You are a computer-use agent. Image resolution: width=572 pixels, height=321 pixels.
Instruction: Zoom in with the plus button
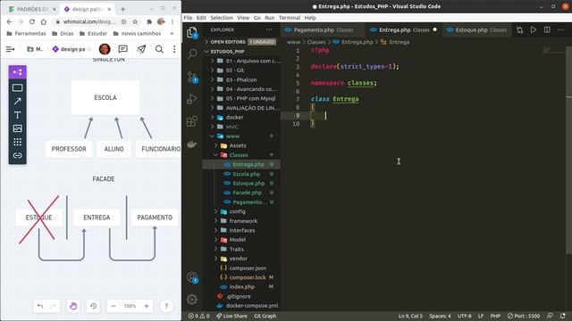(147, 306)
